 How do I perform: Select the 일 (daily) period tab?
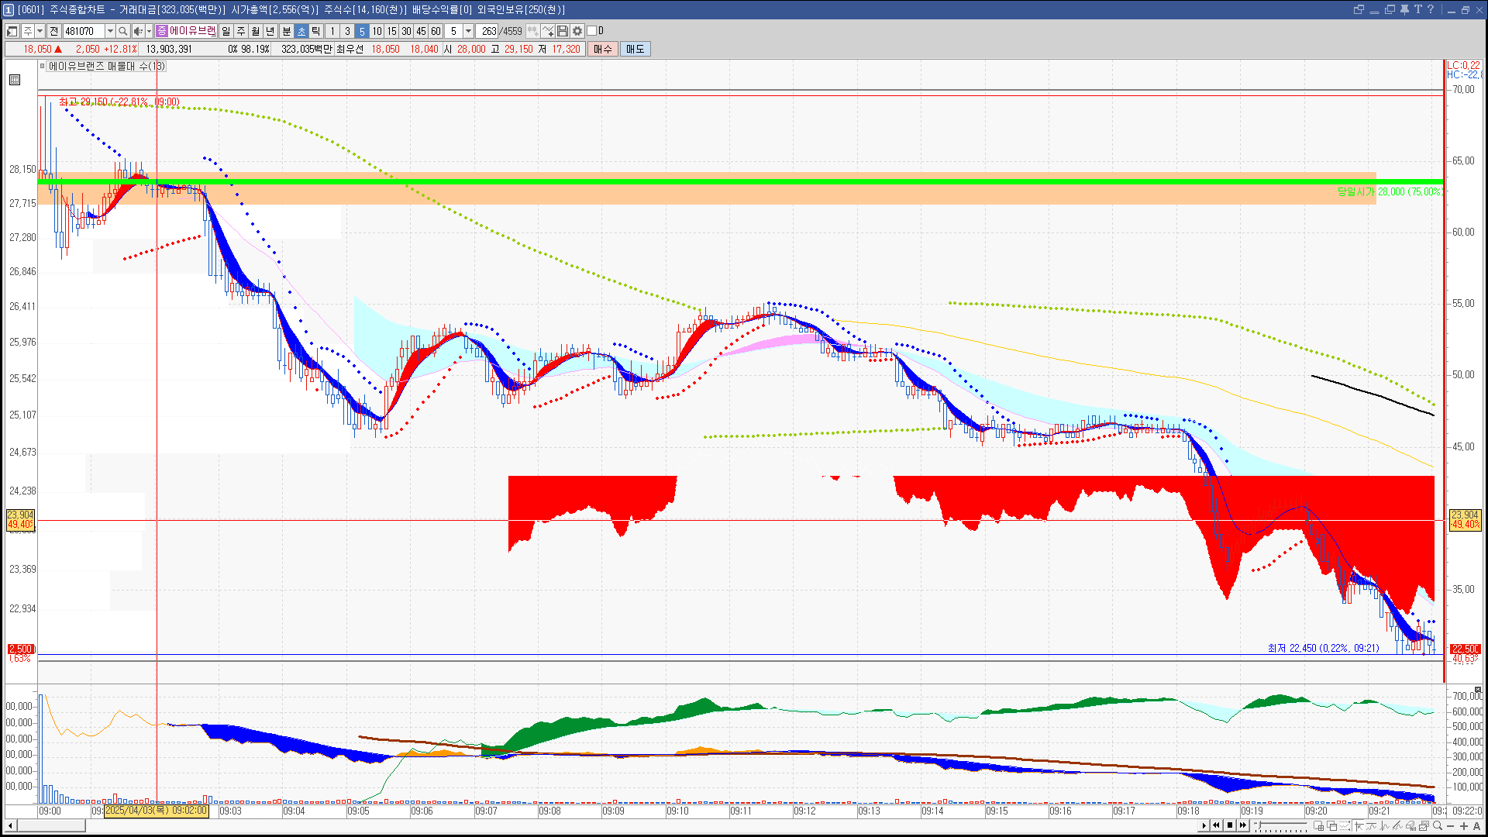226,31
